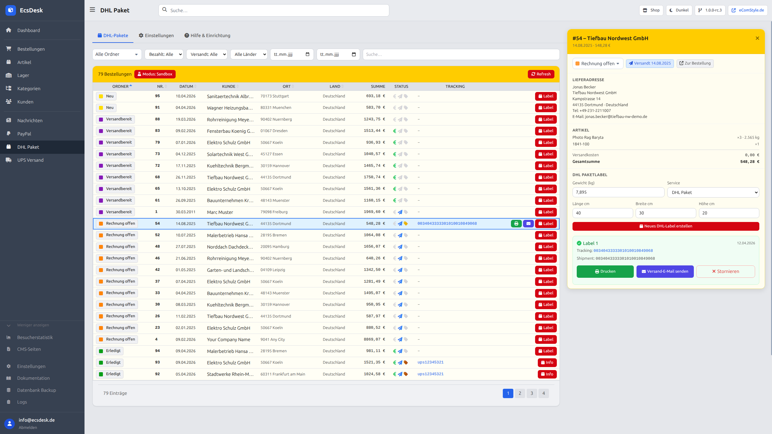This screenshot has height=434, width=772.
Task: Click the blue mail icon in row 54
Action: 528,223
